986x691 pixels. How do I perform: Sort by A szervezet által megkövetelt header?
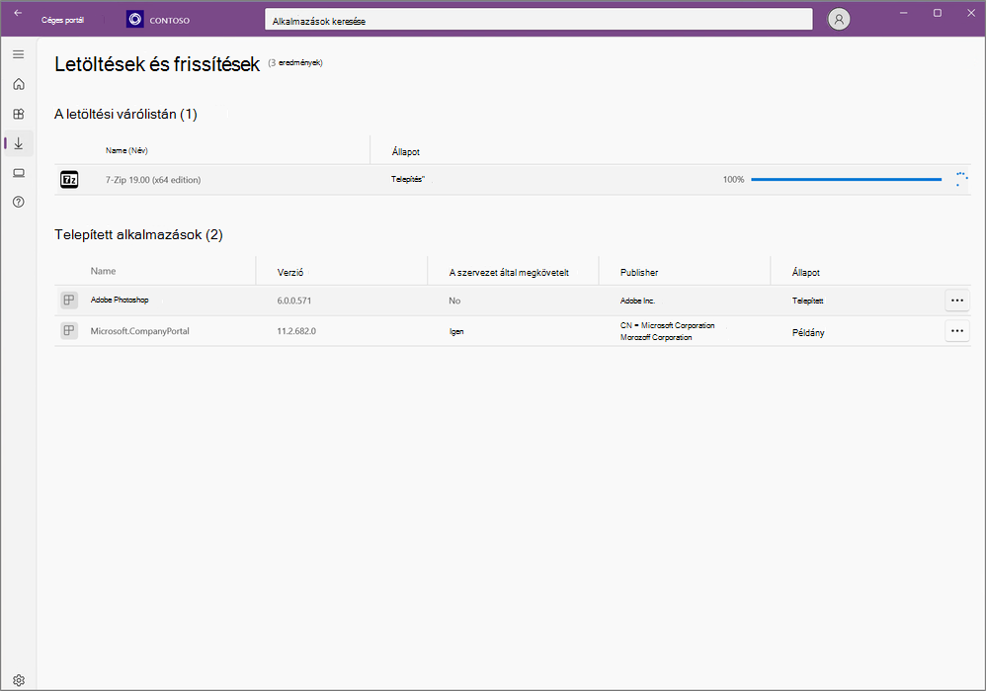[x=509, y=273]
